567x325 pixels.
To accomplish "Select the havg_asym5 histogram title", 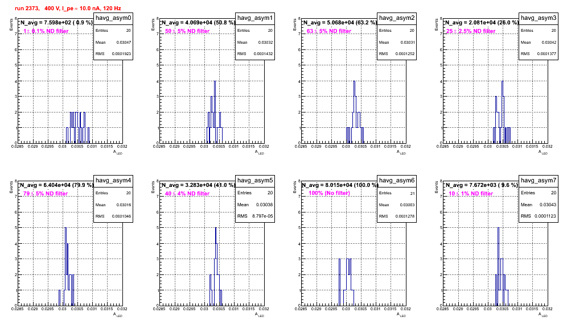I will coord(255,181).
